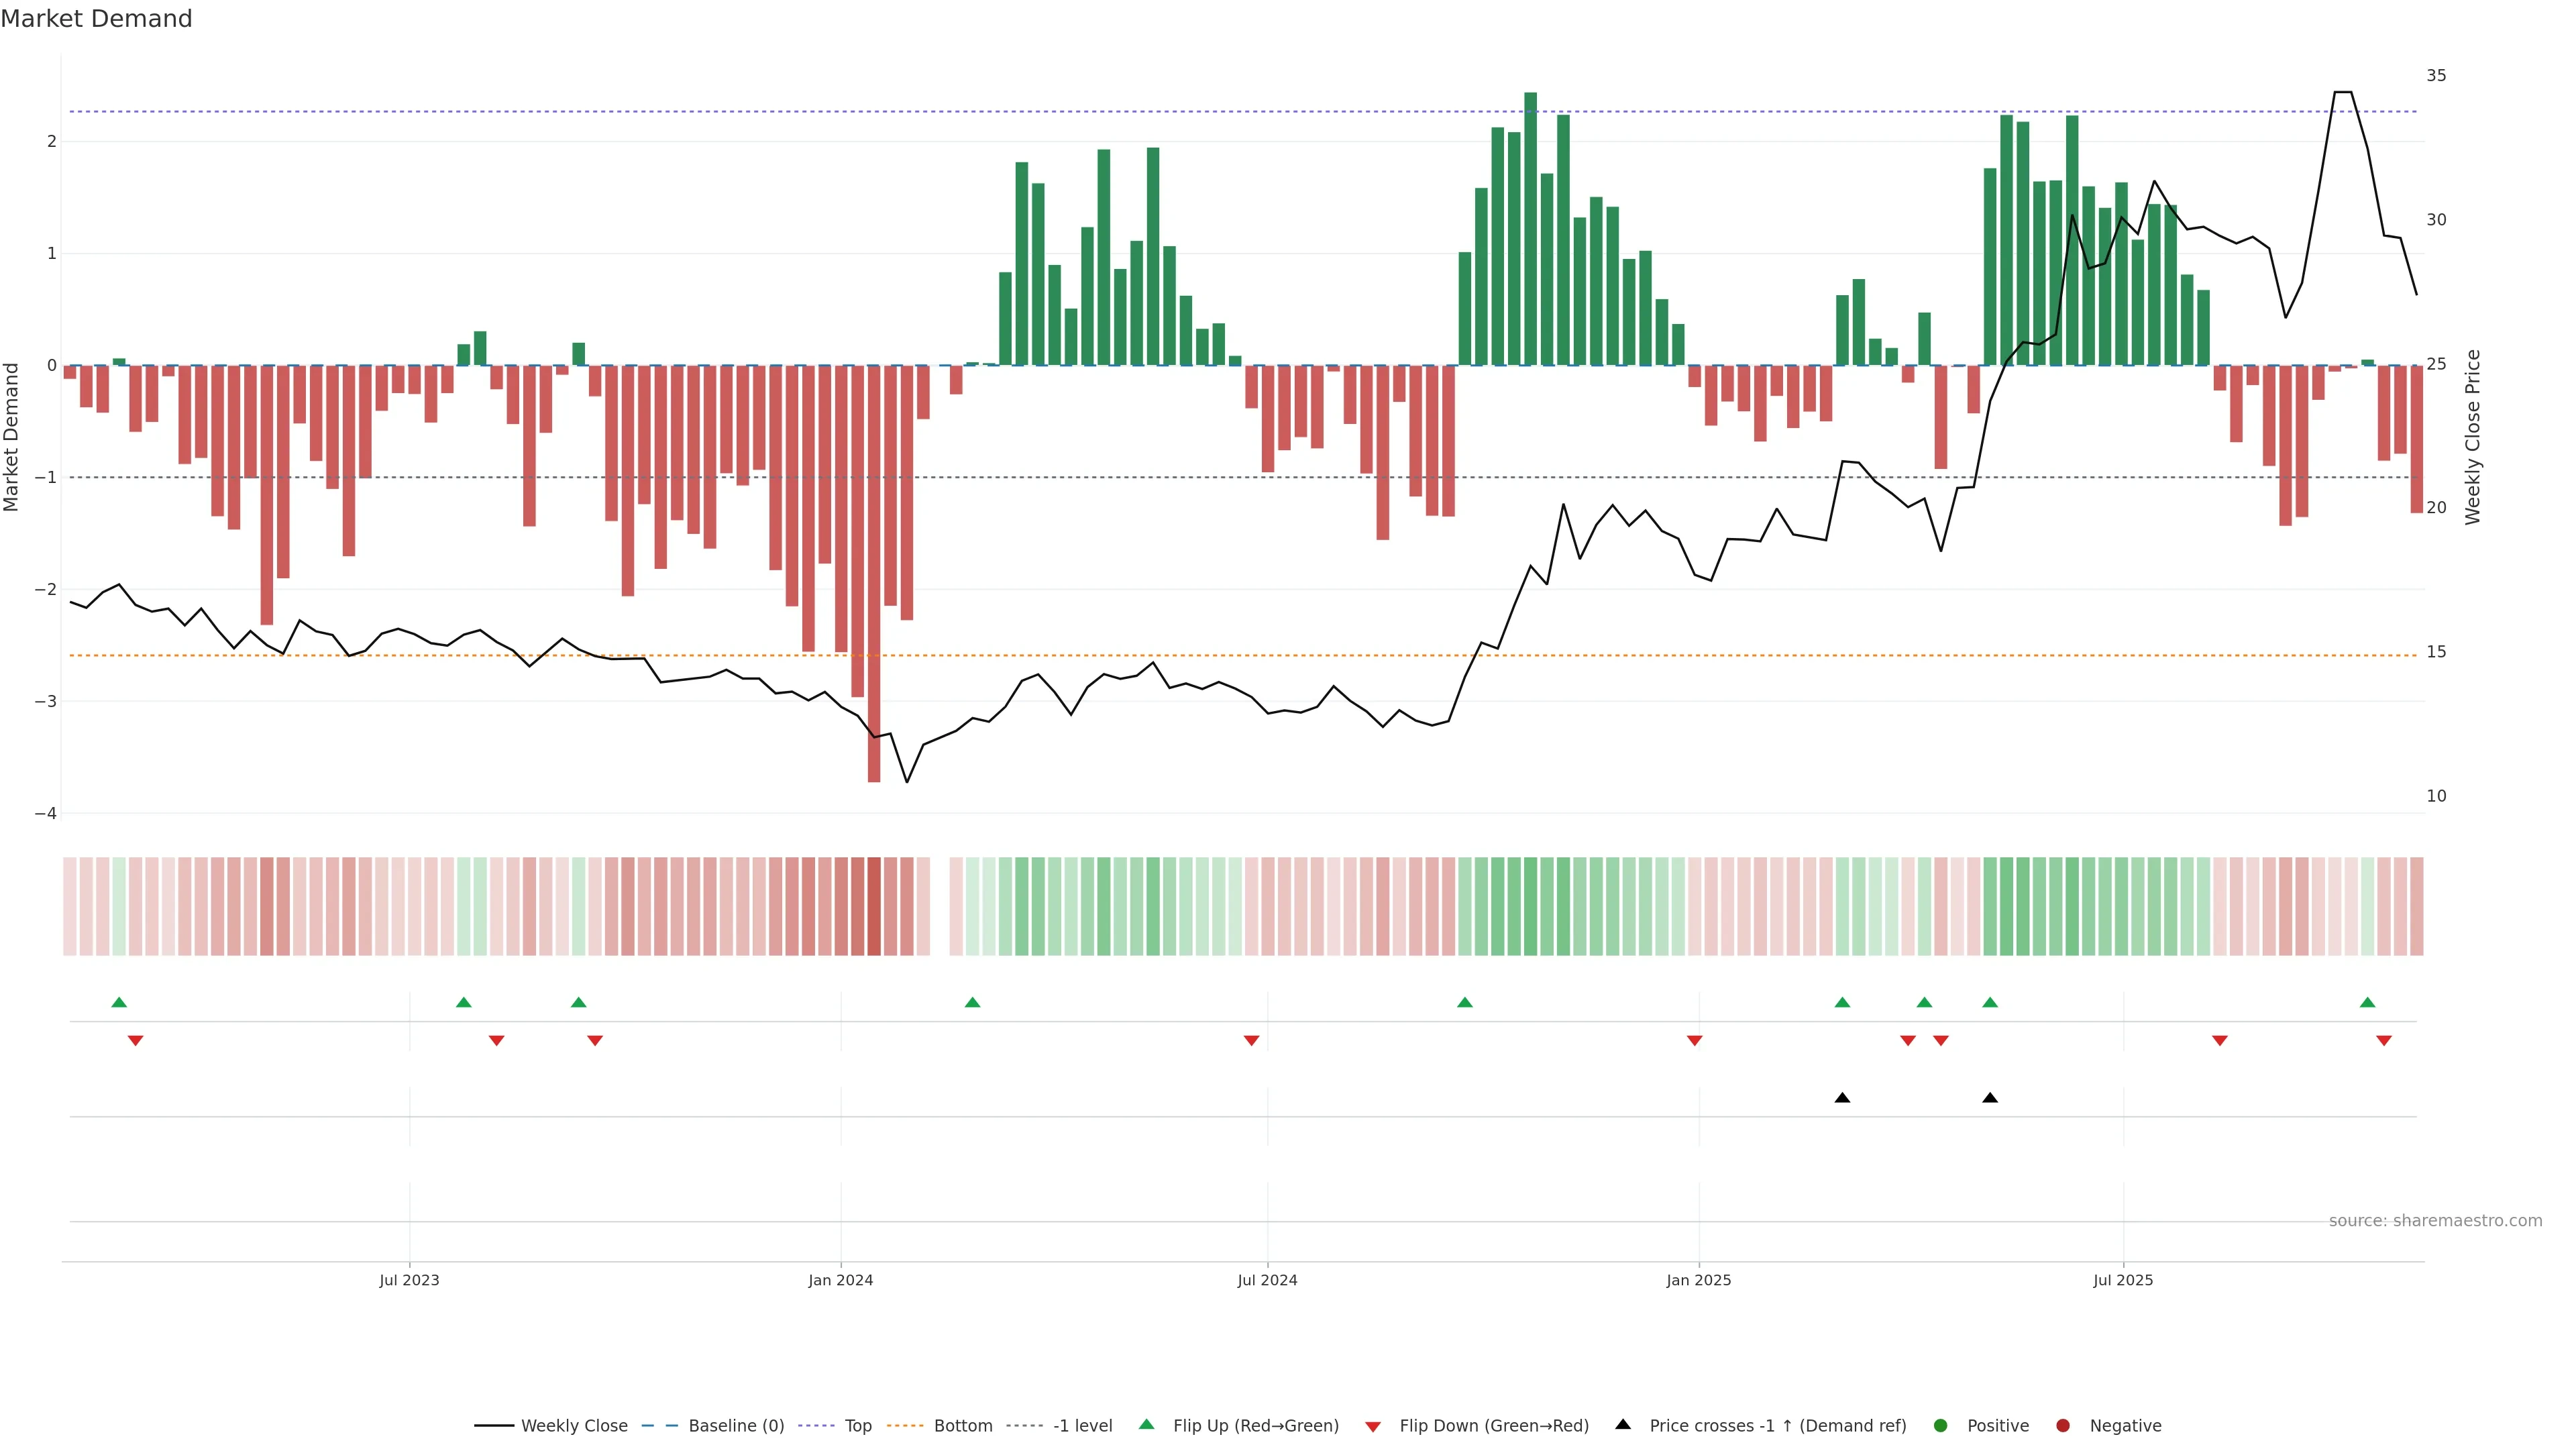This screenshot has height=1449, width=2576.
Task: Click the green Flip Up legend triangle
Action: tap(1147, 1425)
